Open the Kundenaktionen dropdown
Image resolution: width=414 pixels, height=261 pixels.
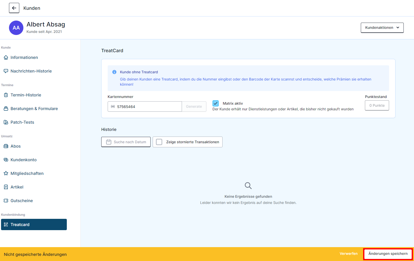pyautogui.click(x=382, y=28)
